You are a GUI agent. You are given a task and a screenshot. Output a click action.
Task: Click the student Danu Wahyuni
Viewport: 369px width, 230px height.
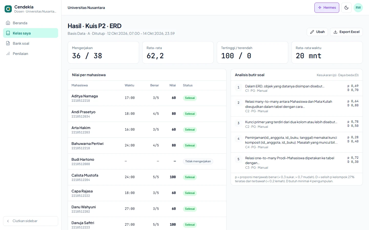84,207
